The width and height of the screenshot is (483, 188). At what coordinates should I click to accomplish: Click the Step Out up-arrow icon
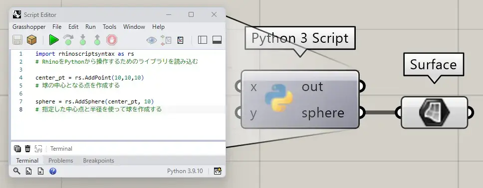97,40
